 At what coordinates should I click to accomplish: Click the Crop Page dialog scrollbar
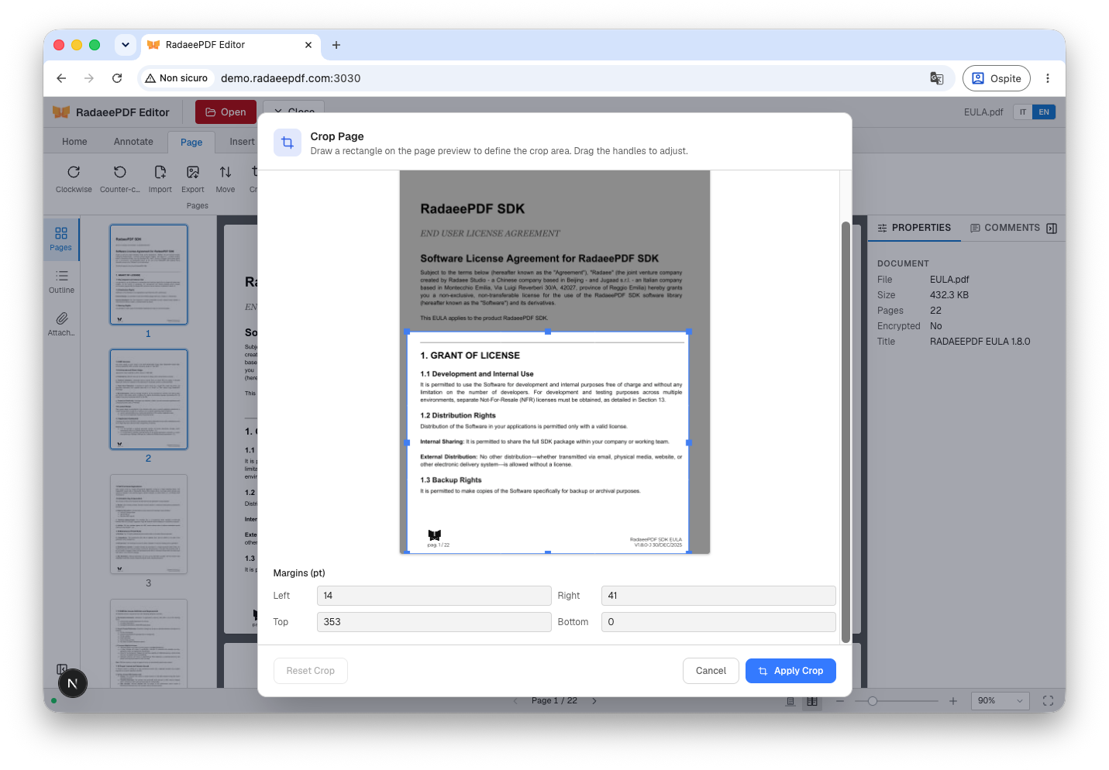point(846,432)
